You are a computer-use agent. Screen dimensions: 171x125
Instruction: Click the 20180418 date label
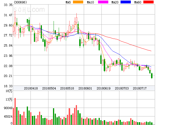(31, 88)
